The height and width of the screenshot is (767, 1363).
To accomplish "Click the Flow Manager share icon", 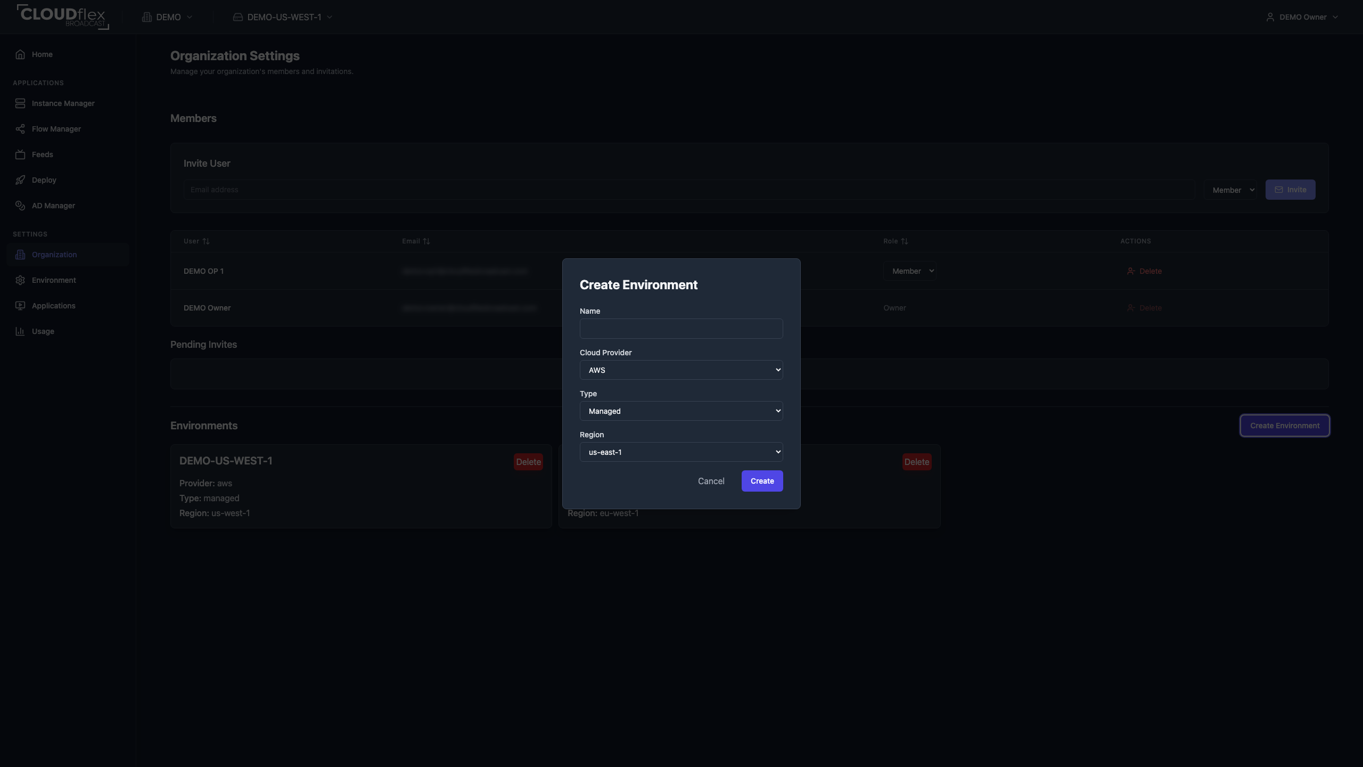I will (x=20, y=129).
